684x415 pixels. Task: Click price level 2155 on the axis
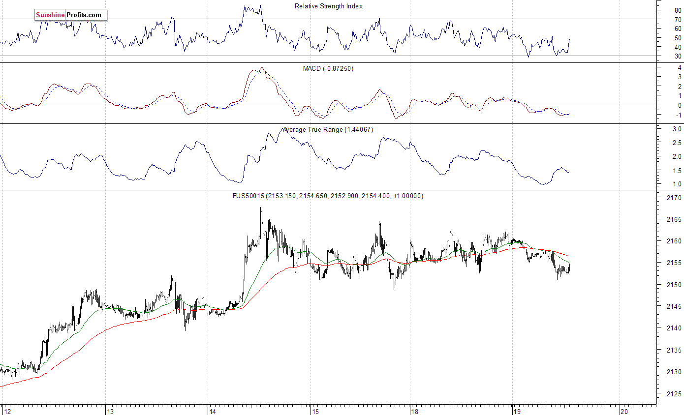[675, 263]
